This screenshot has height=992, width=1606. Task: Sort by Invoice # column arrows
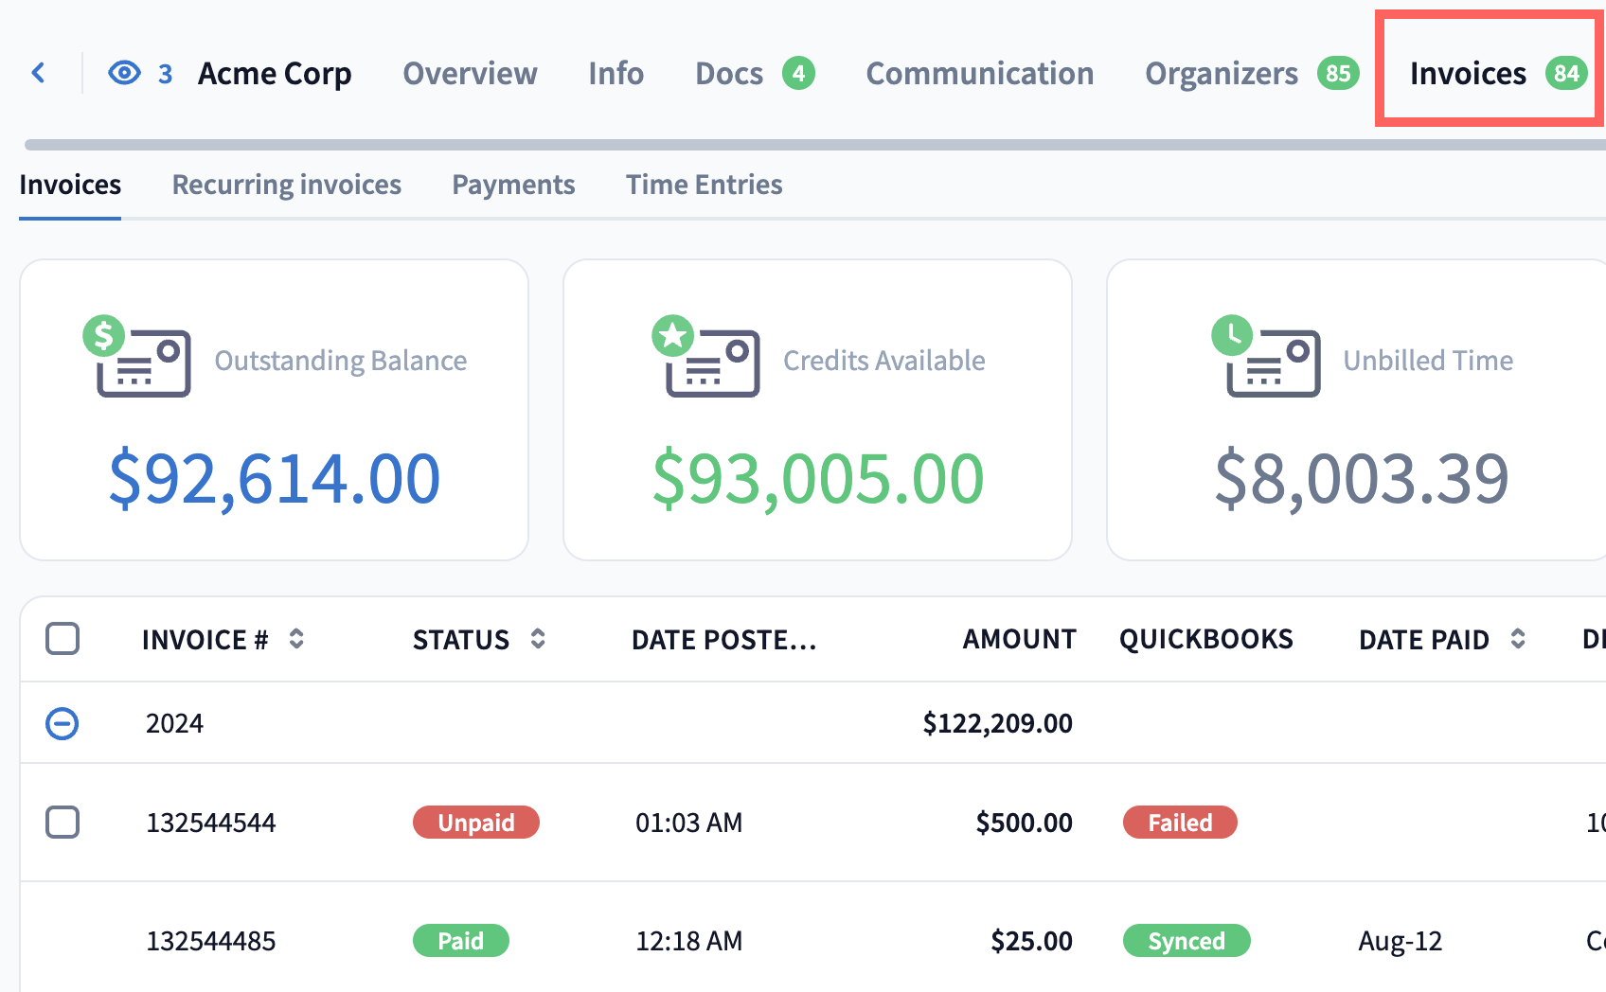[x=296, y=639]
